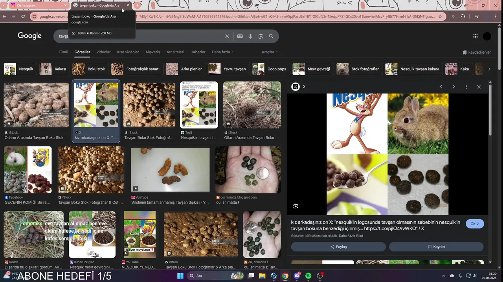The width and height of the screenshot is (503, 282).
Task: Bookmark this page with the star icon
Action: coord(440,16)
